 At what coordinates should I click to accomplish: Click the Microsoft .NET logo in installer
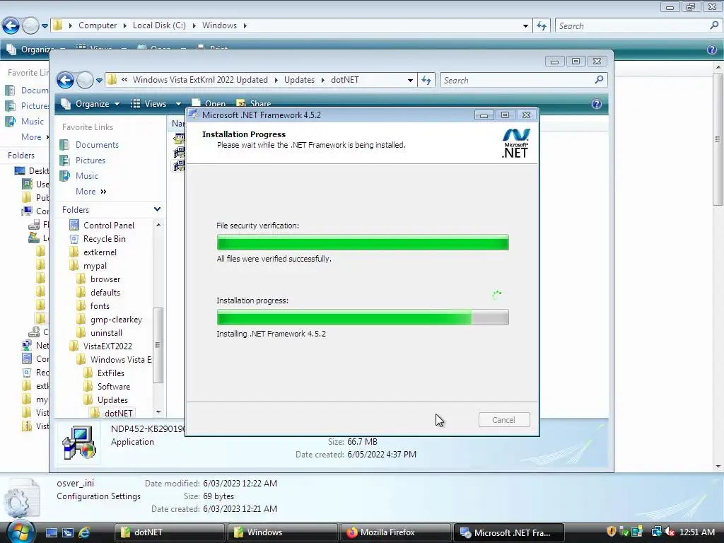click(x=515, y=143)
